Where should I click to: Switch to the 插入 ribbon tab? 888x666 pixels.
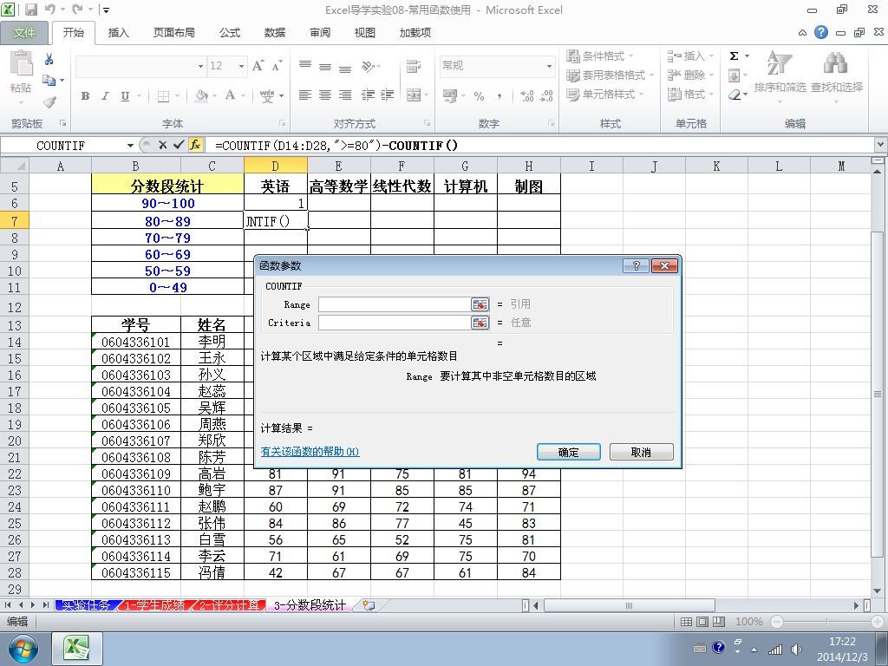point(118,33)
